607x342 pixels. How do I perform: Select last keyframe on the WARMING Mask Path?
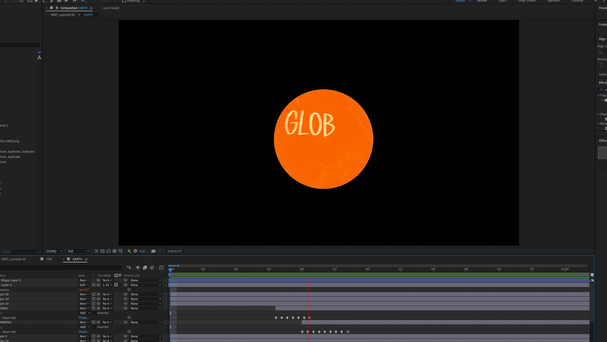(348, 332)
